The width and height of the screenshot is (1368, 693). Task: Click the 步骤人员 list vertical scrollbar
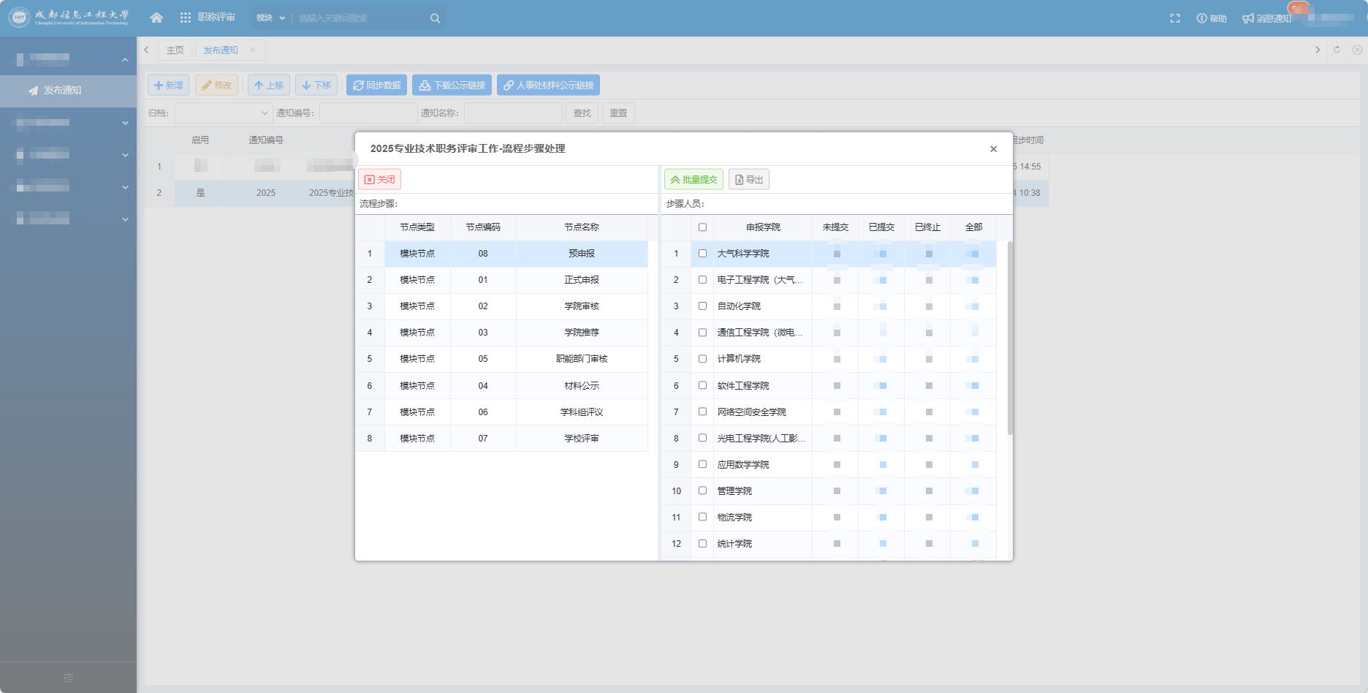(x=1010, y=336)
